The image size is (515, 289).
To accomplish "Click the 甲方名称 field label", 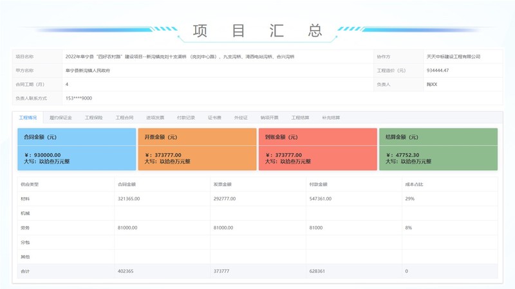I will (x=24, y=71).
